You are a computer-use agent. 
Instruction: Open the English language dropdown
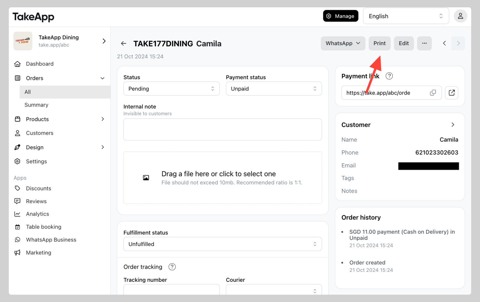(406, 16)
